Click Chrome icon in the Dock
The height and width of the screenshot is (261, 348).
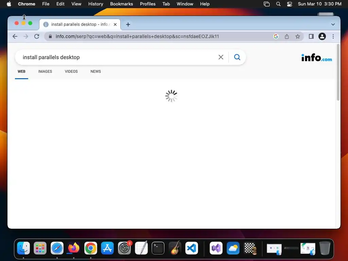click(x=90, y=248)
